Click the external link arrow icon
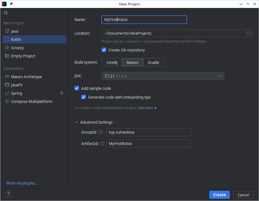Screen dimensions: 259x201 tap(155, 108)
